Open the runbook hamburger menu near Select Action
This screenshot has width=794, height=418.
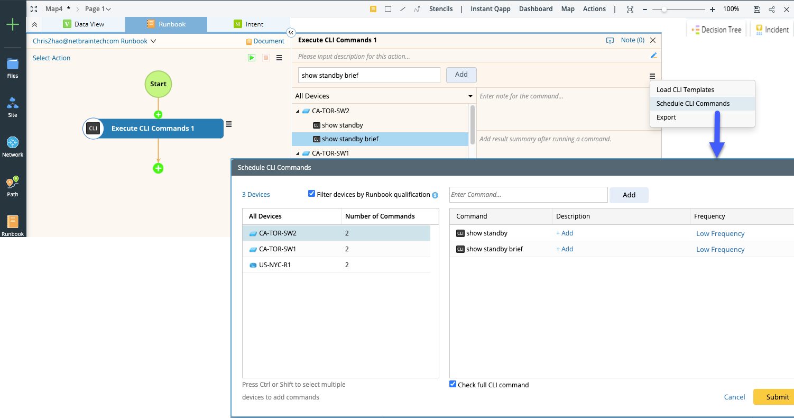click(279, 58)
